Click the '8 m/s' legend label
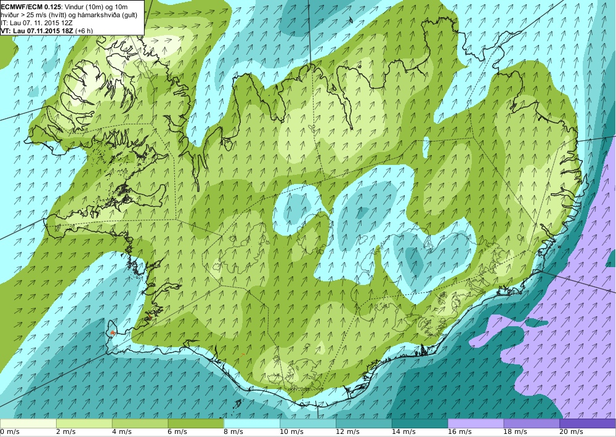The height and width of the screenshot is (437, 616). click(234, 432)
